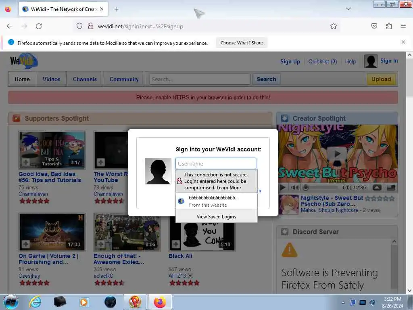Viewport: 413px width, 310px height.
Task: Click the WeVidi logo
Action: 24,61
